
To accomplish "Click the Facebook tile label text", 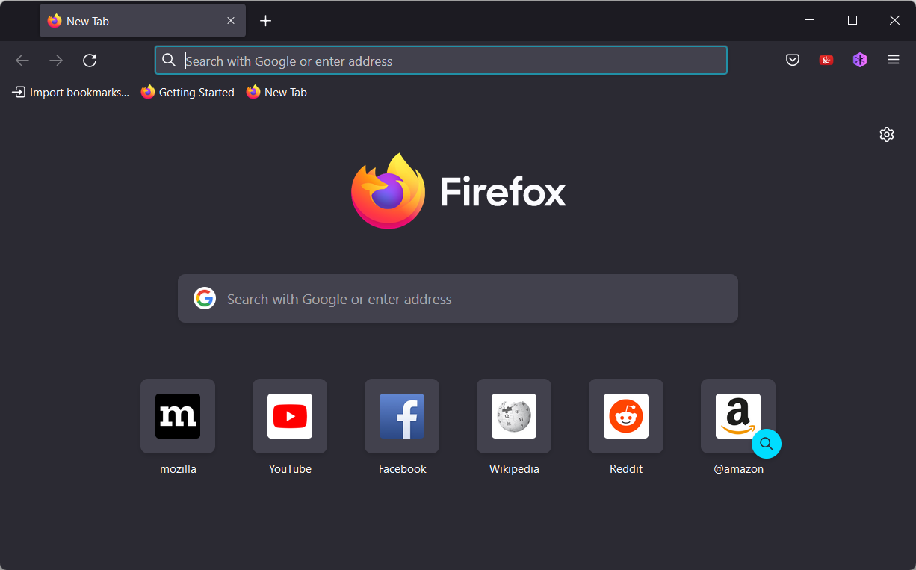I will pyautogui.click(x=402, y=469).
